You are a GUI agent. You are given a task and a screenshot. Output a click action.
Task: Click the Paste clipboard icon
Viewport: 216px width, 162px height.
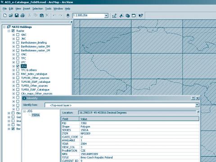click(x=41, y=15)
